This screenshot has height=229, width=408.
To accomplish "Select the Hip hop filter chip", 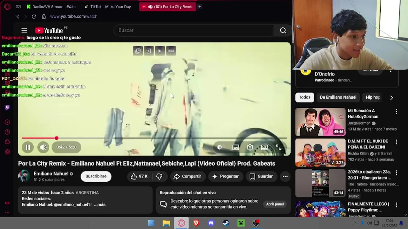I will coord(373,97).
